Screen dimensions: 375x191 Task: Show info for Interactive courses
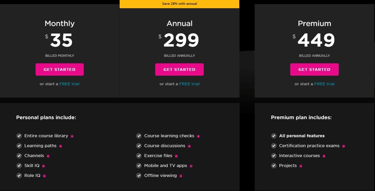coord(324,156)
